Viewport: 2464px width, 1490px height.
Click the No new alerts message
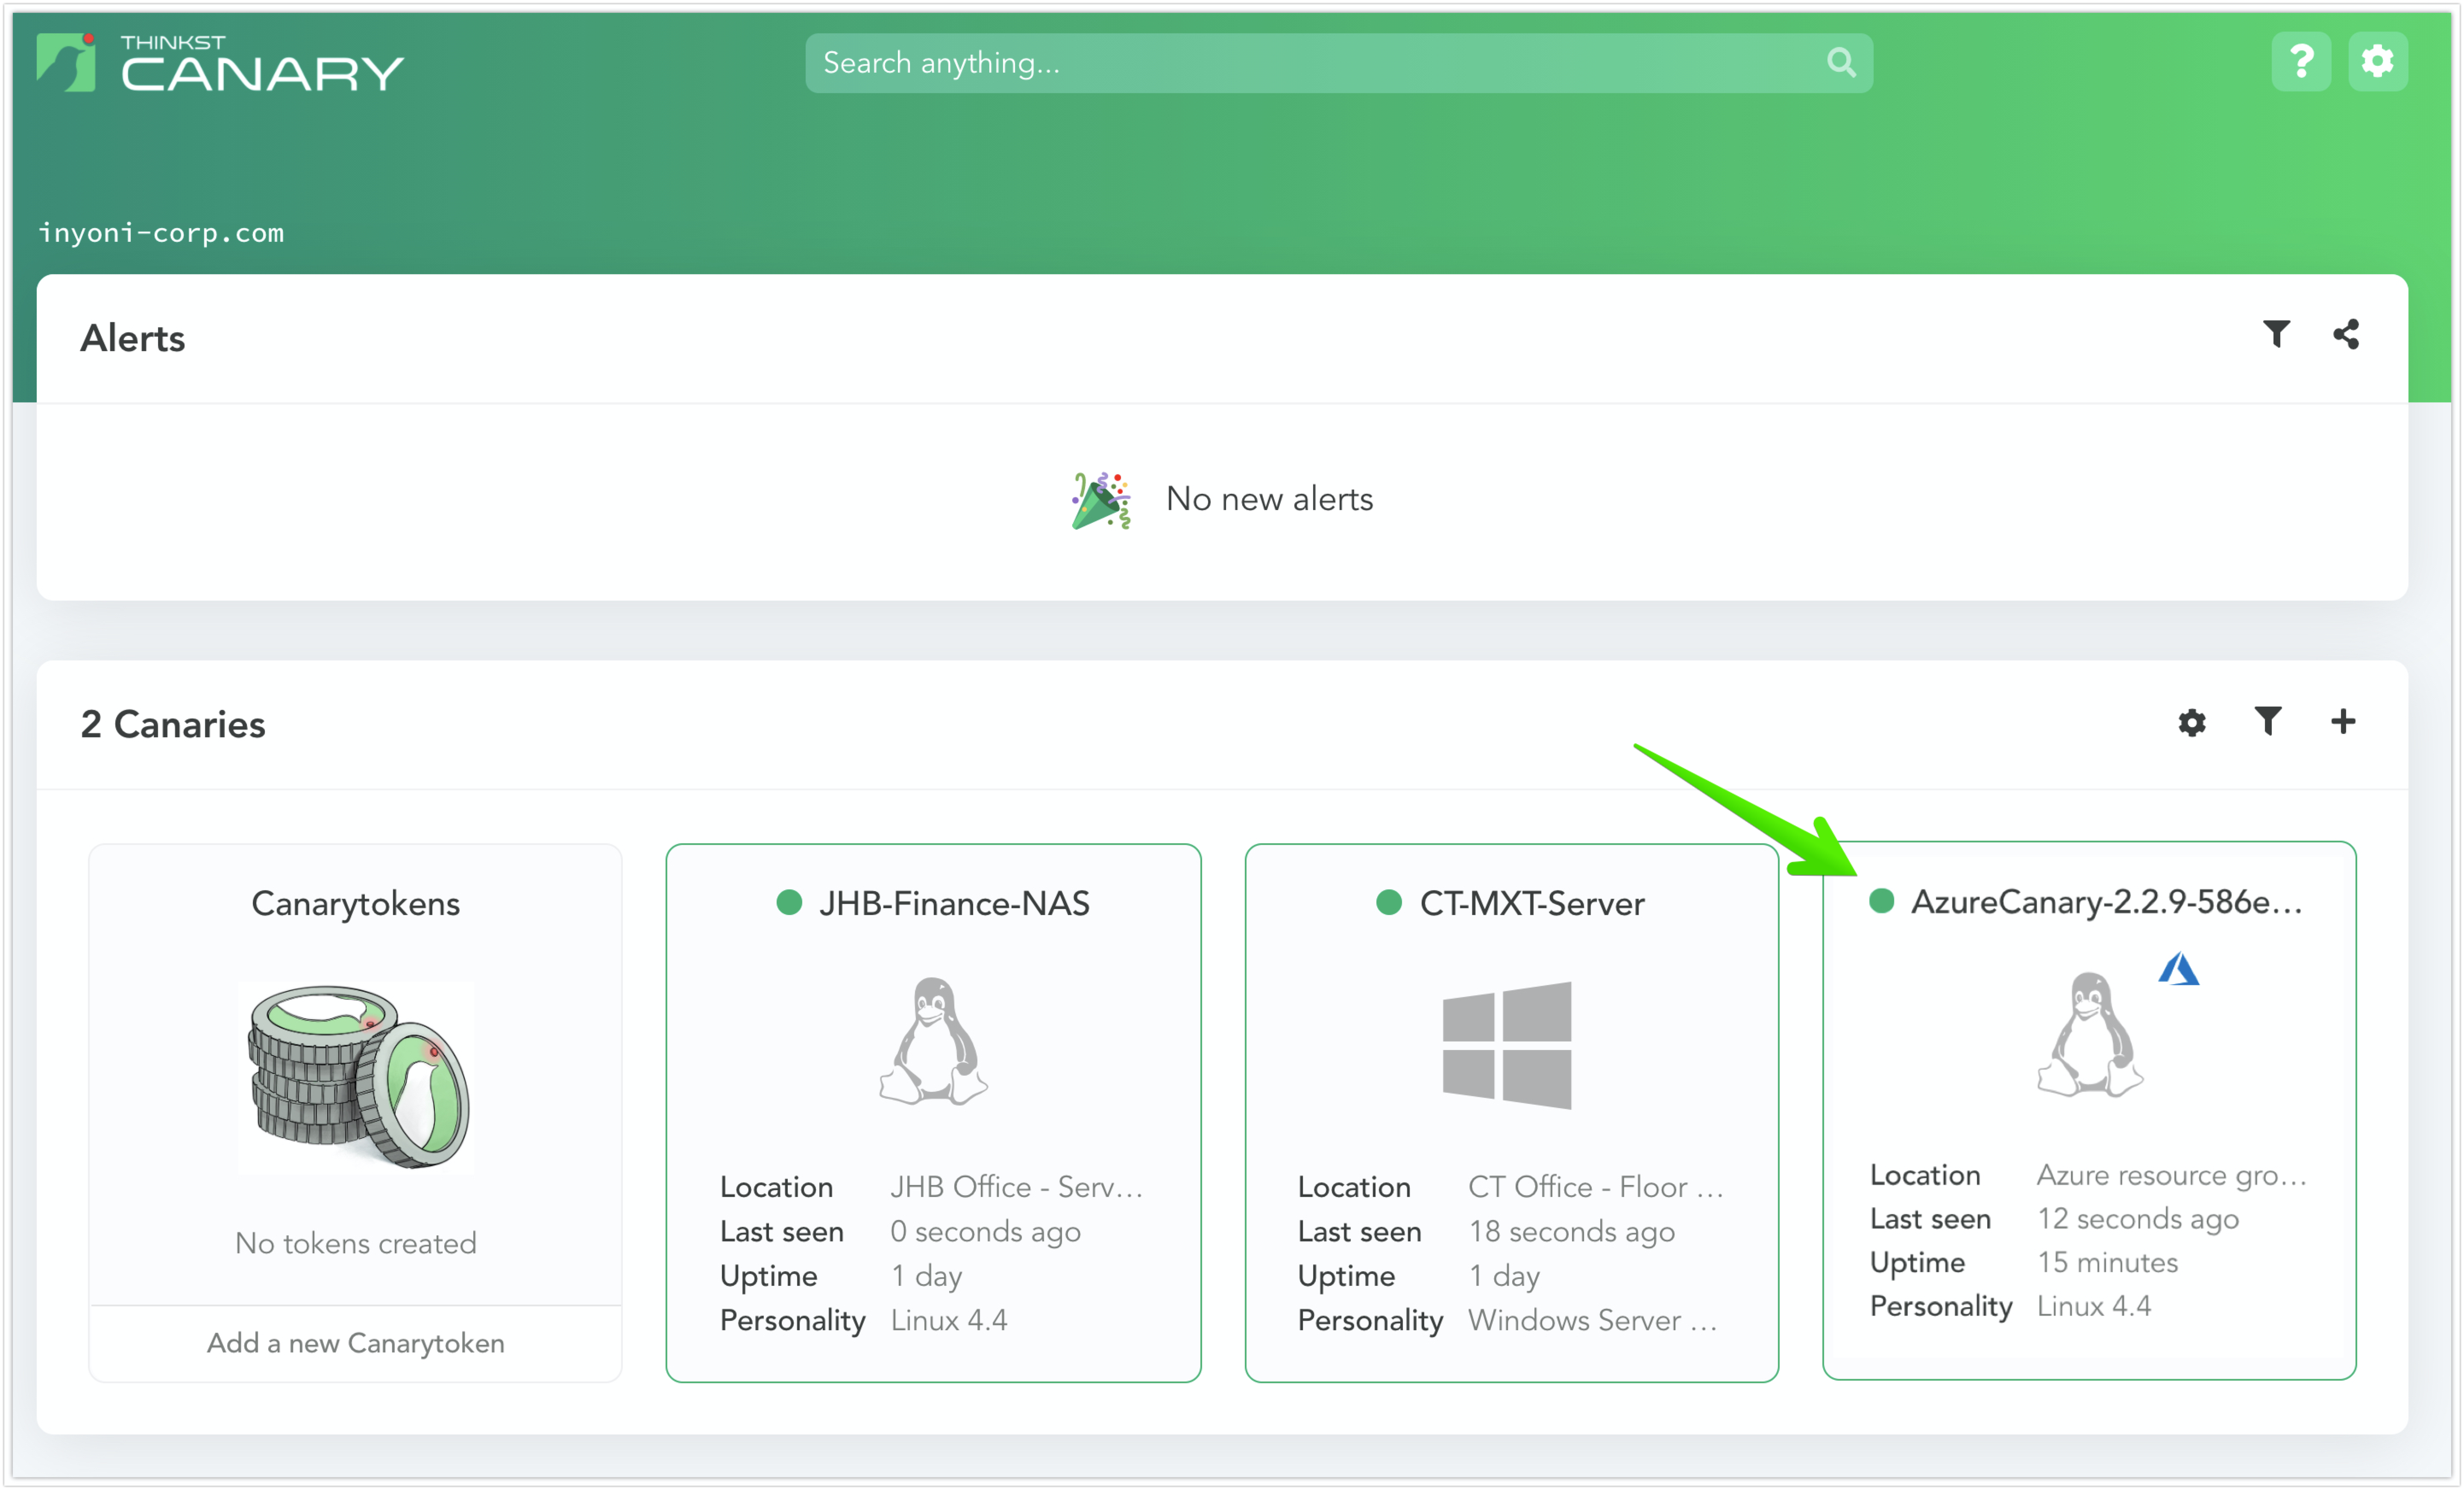(x=1269, y=499)
